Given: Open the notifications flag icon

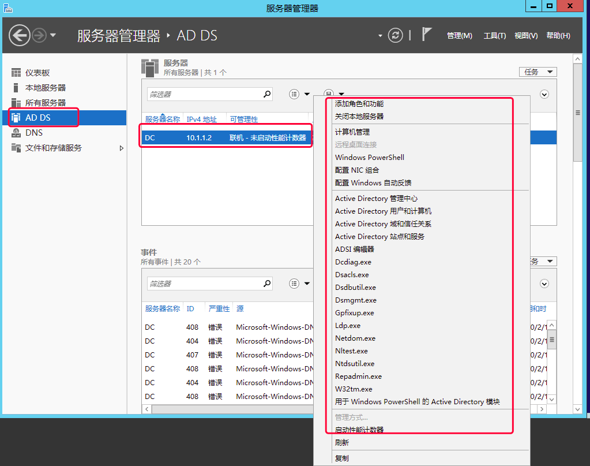Looking at the screenshot, I should point(426,34).
